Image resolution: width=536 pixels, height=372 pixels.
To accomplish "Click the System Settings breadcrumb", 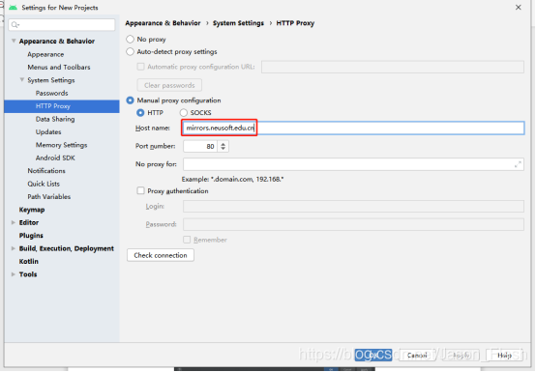I will coord(238,23).
